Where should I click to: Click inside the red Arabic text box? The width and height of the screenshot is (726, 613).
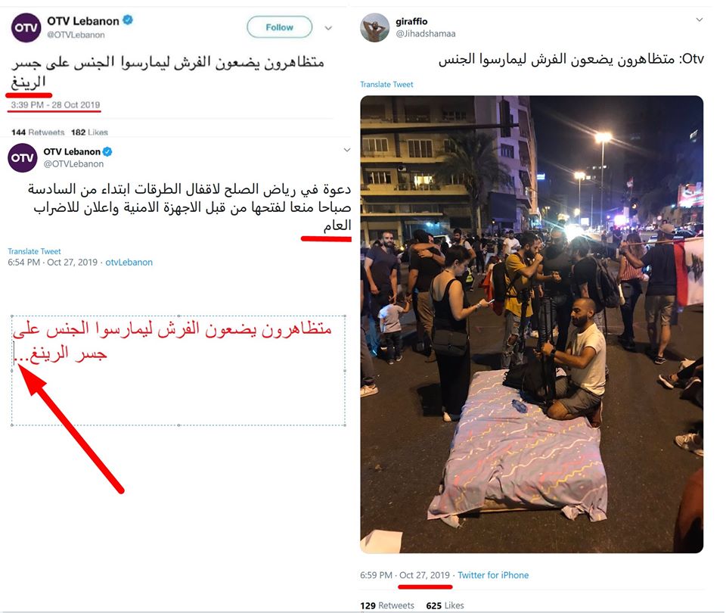[x=178, y=370]
